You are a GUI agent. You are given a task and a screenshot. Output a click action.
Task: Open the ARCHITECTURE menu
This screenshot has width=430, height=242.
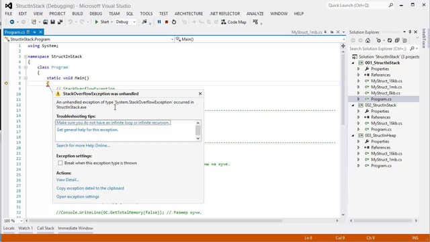[x=189, y=13]
